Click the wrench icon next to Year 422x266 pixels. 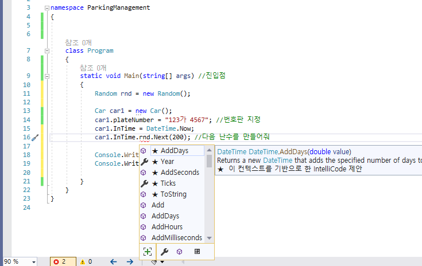[x=144, y=162]
